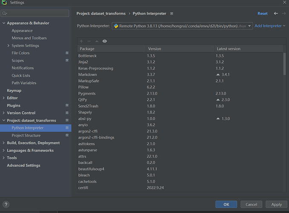
Task: Open Quick Lists settings page
Action: (21, 75)
